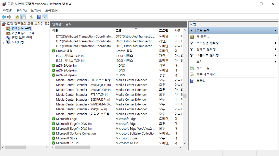Select 연결 보안 규칙 in the tree
Viewport: 279px width, 156px height.
(x=22, y=38)
